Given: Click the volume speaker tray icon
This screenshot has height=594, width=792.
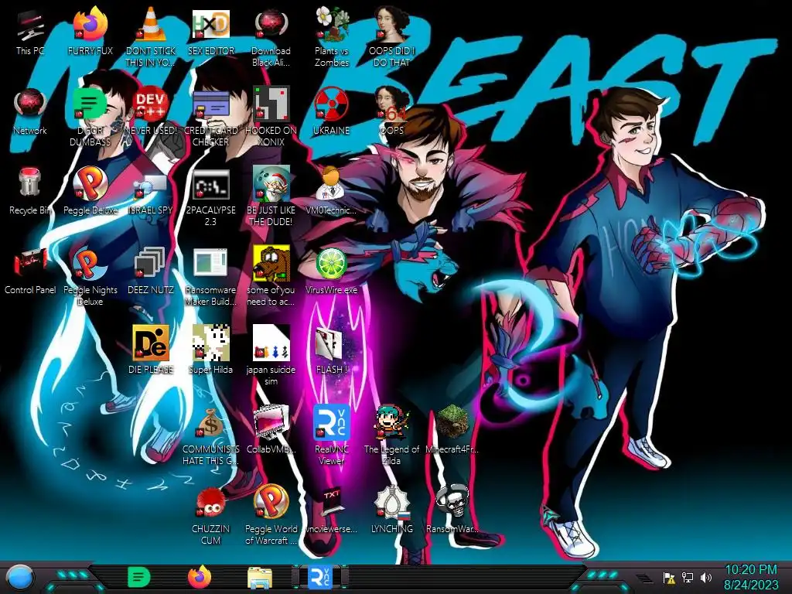Looking at the screenshot, I should 705,577.
